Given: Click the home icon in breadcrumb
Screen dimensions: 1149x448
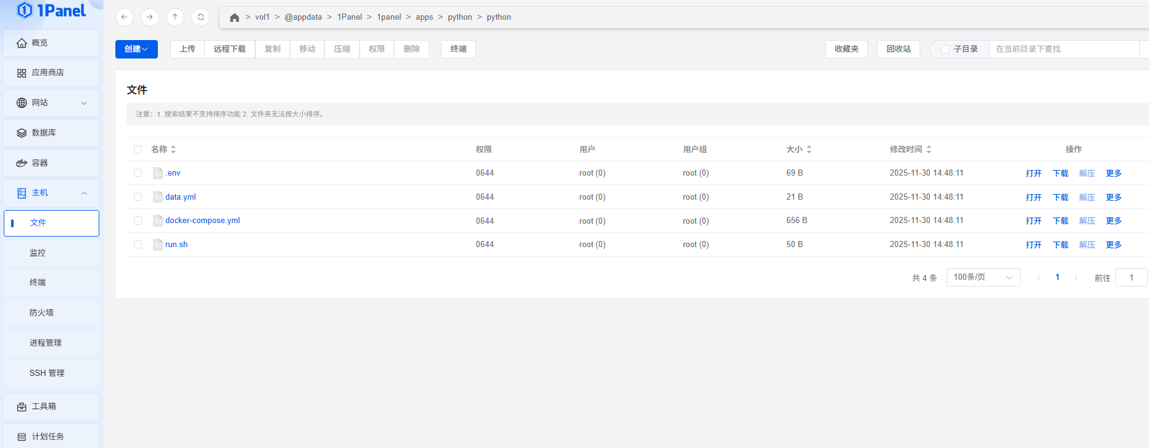Looking at the screenshot, I should pos(234,17).
